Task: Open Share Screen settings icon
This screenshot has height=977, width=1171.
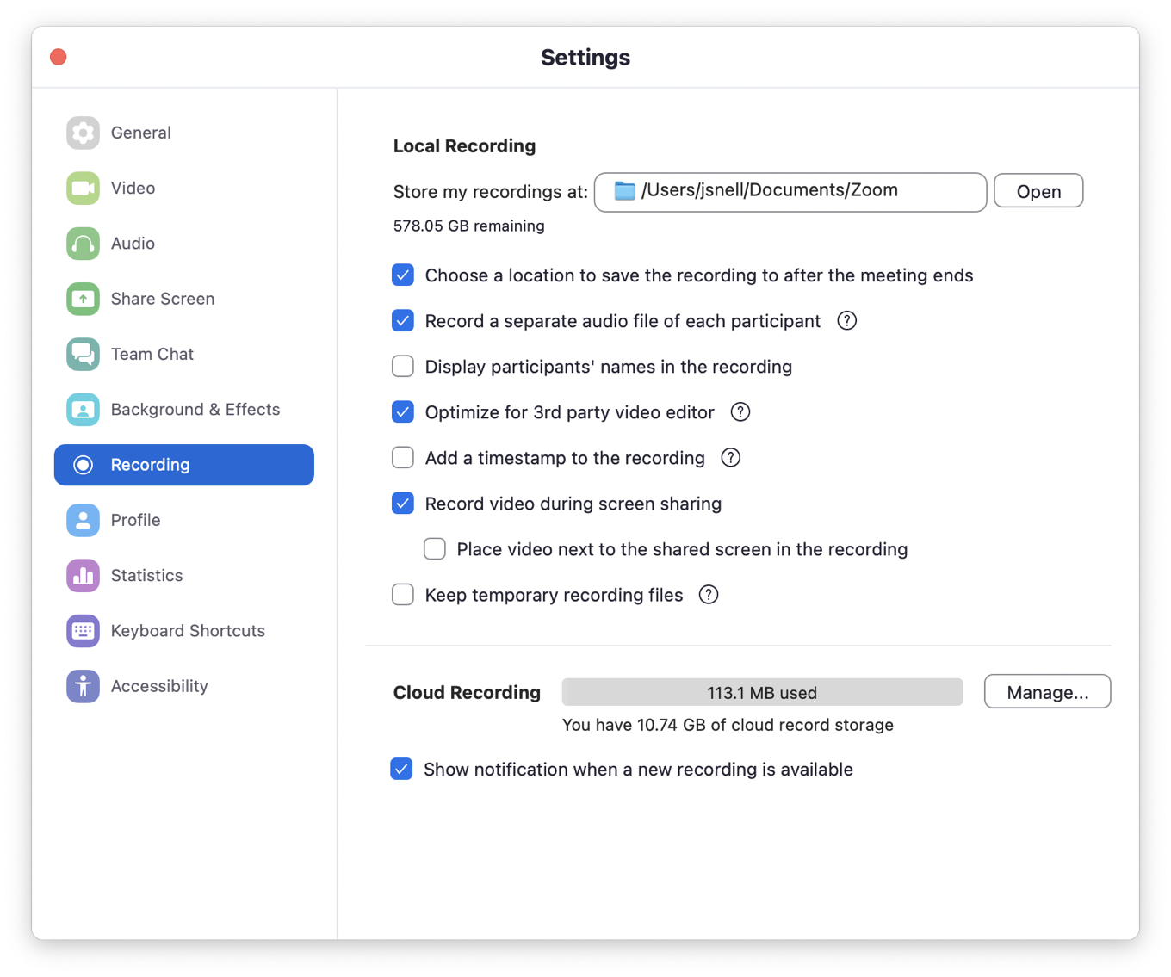Action: click(83, 299)
